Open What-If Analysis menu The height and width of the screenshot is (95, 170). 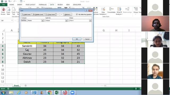click(119, 11)
